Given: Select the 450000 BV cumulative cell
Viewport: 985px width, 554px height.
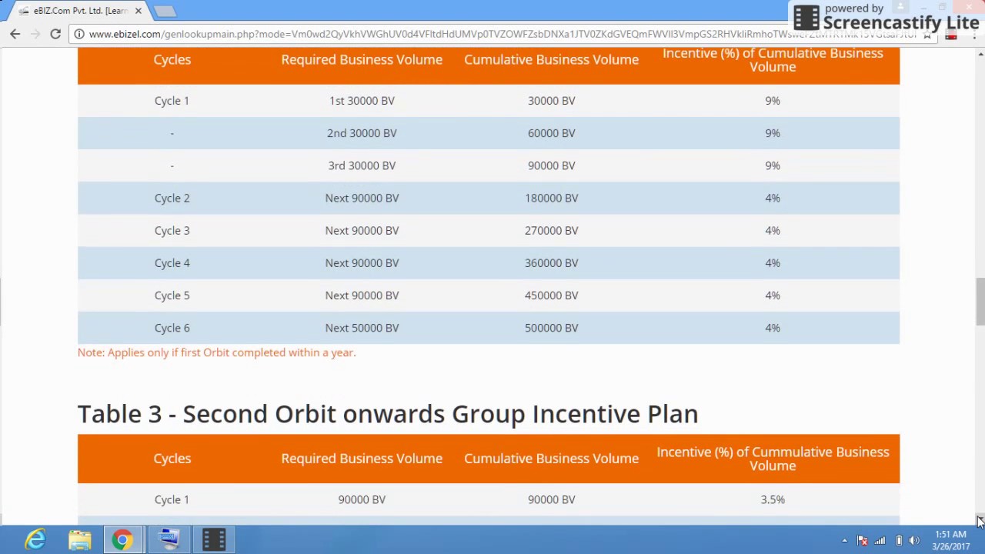Looking at the screenshot, I should click(551, 295).
